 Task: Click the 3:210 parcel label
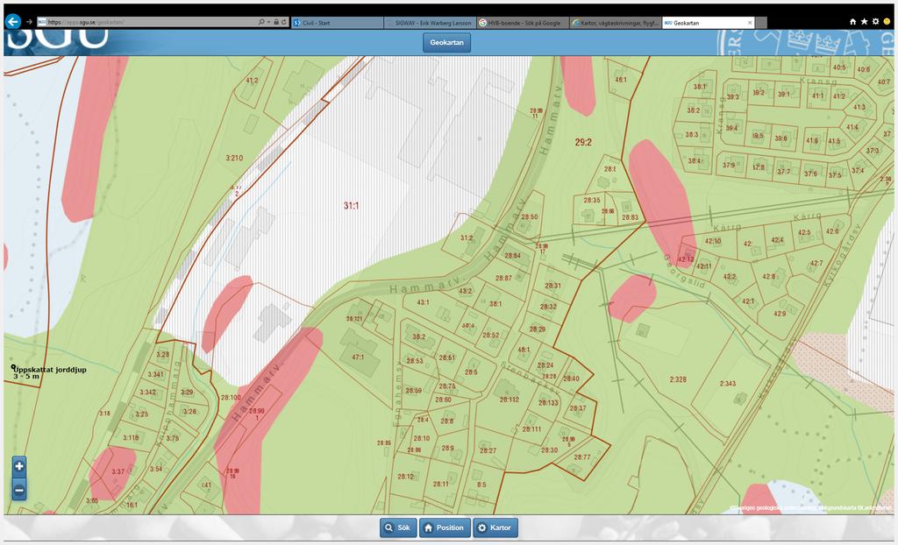[x=234, y=158]
